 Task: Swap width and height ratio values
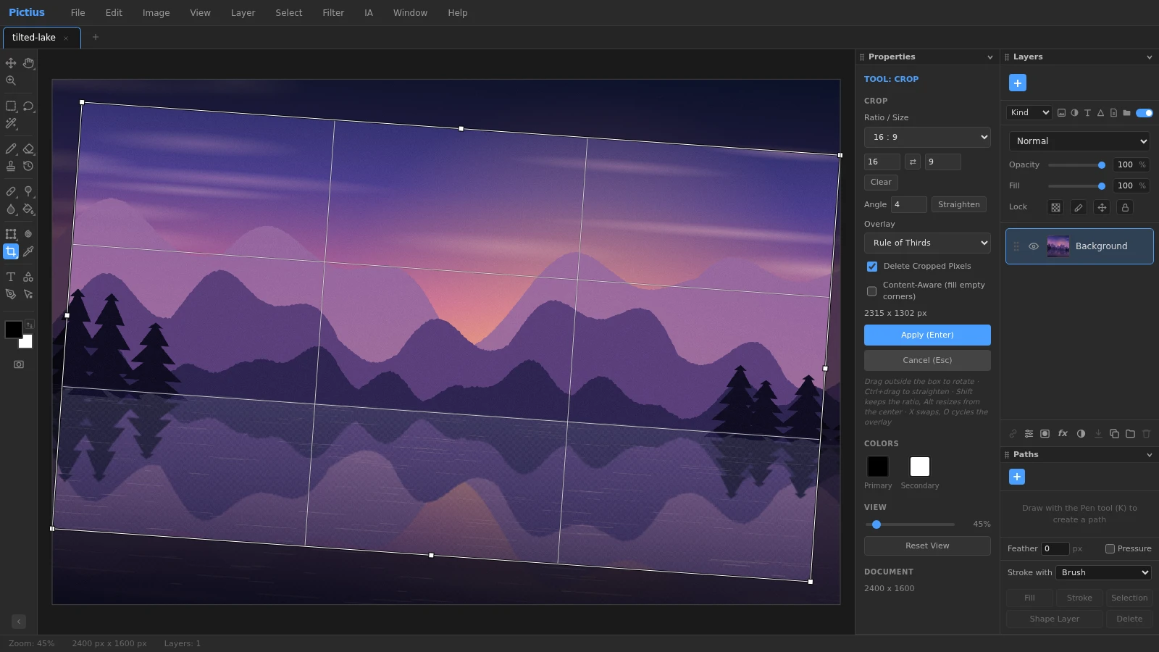click(913, 162)
